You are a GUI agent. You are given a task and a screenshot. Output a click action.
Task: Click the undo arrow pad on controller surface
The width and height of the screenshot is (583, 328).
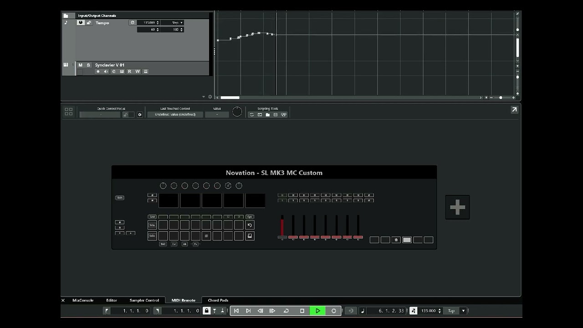pos(250,225)
